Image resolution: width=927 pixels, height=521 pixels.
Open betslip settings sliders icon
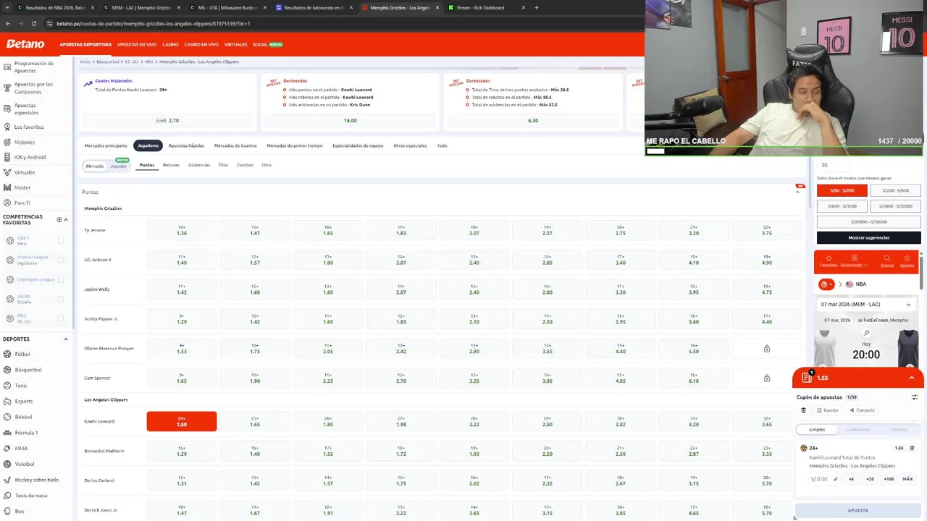tap(914, 397)
